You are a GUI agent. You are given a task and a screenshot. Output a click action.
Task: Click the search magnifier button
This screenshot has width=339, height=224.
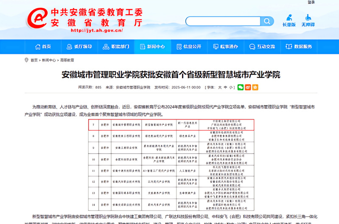pyautogui.click(x=267, y=21)
